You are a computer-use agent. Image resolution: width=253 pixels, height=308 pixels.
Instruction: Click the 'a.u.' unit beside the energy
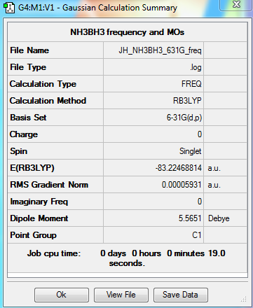pyautogui.click(x=214, y=168)
